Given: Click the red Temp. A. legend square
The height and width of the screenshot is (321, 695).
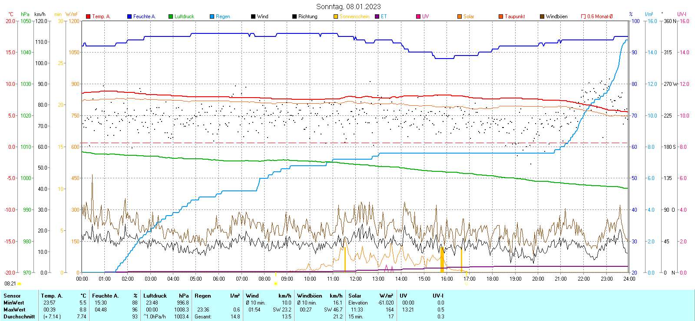Looking at the screenshot, I should [x=88, y=16].
